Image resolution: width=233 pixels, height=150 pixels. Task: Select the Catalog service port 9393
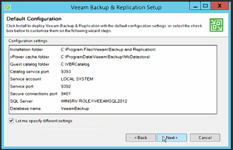[66, 72]
